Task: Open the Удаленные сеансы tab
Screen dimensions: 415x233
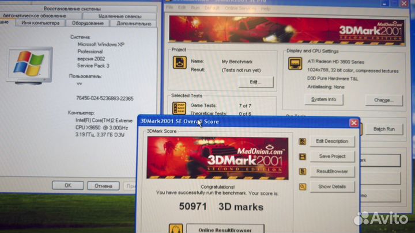Action: [x=120, y=16]
